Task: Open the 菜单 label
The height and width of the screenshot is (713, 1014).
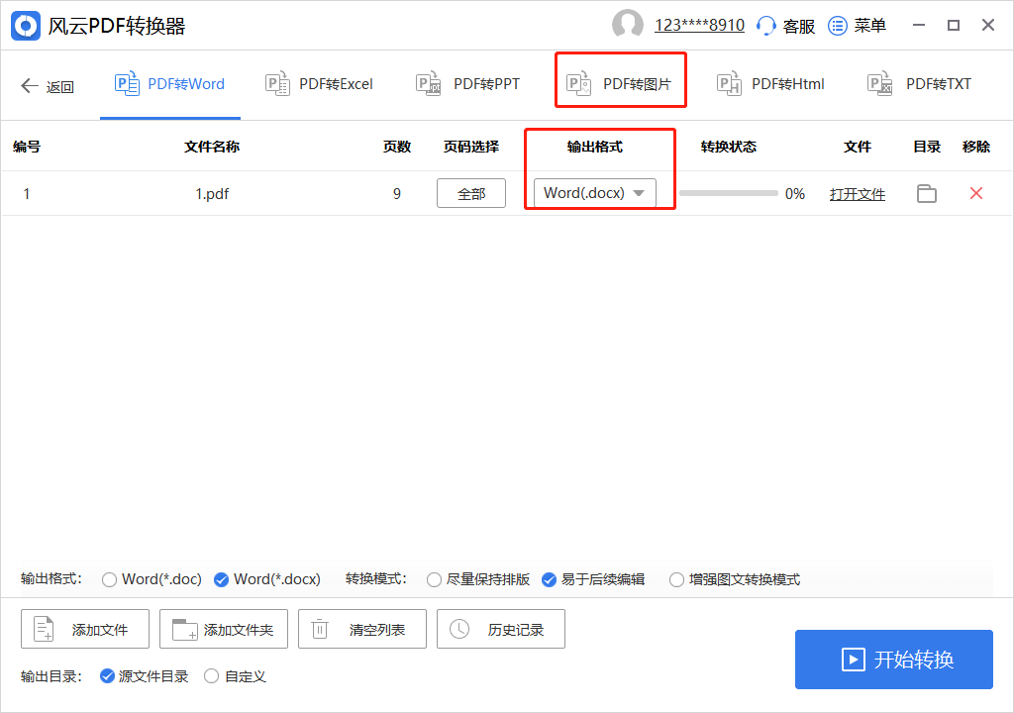Action: (x=869, y=25)
